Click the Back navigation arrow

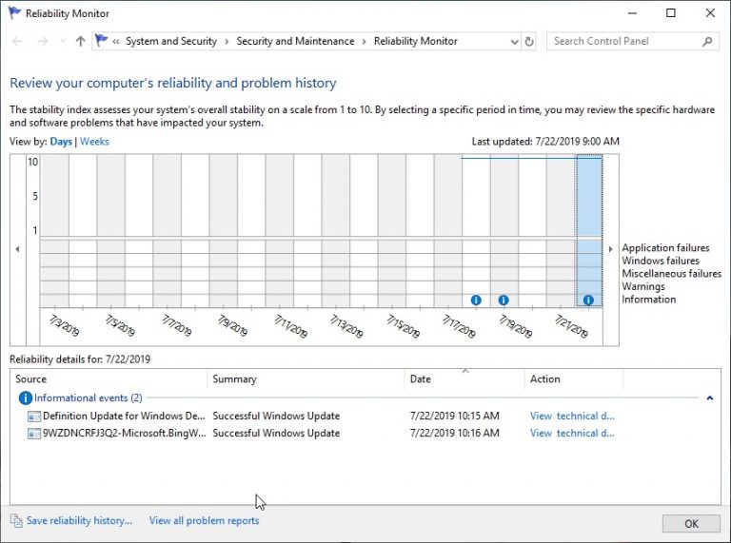pos(17,42)
